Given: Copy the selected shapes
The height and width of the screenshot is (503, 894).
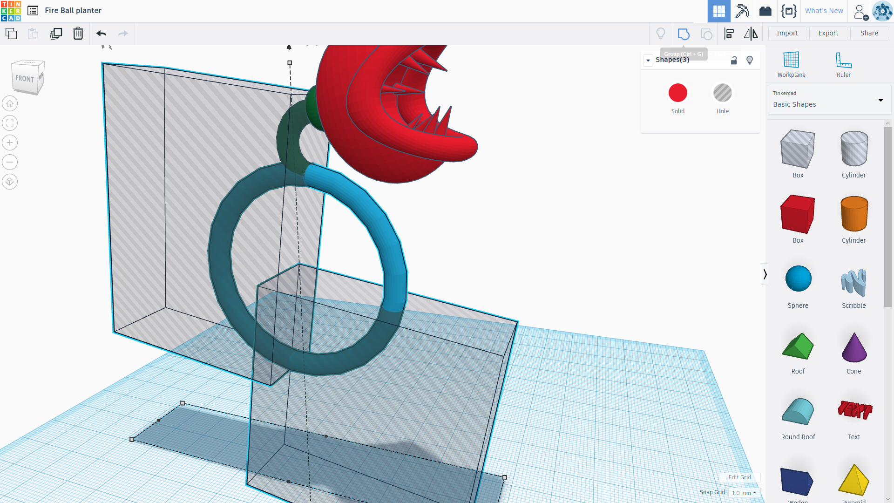Looking at the screenshot, I should (x=11, y=34).
